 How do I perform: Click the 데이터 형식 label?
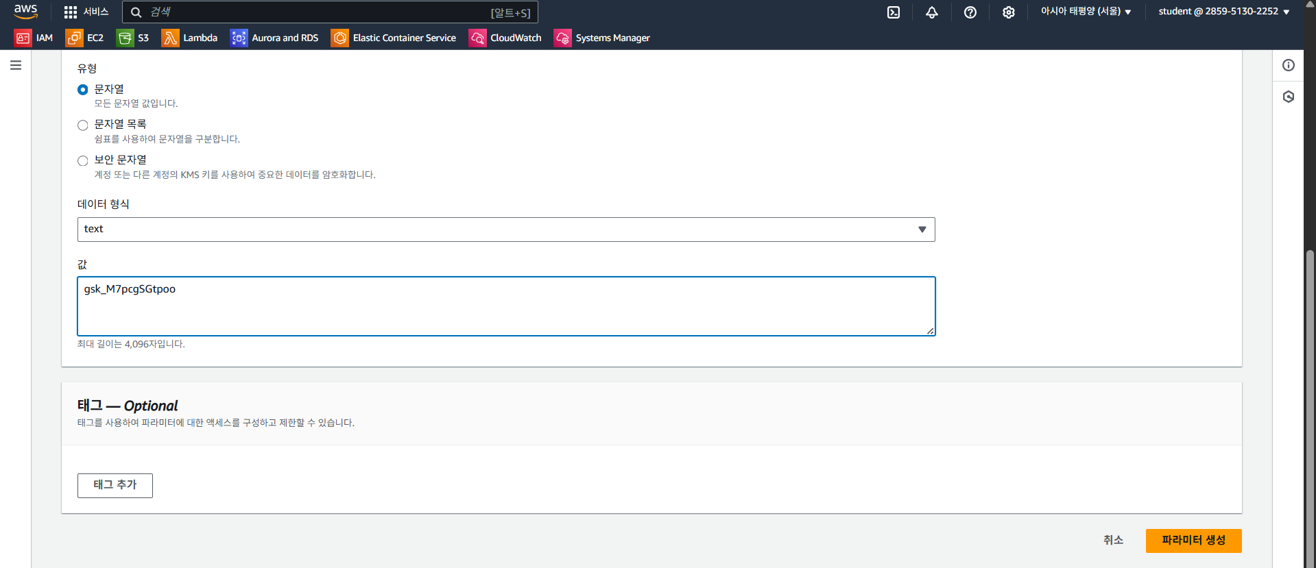pyautogui.click(x=104, y=204)
